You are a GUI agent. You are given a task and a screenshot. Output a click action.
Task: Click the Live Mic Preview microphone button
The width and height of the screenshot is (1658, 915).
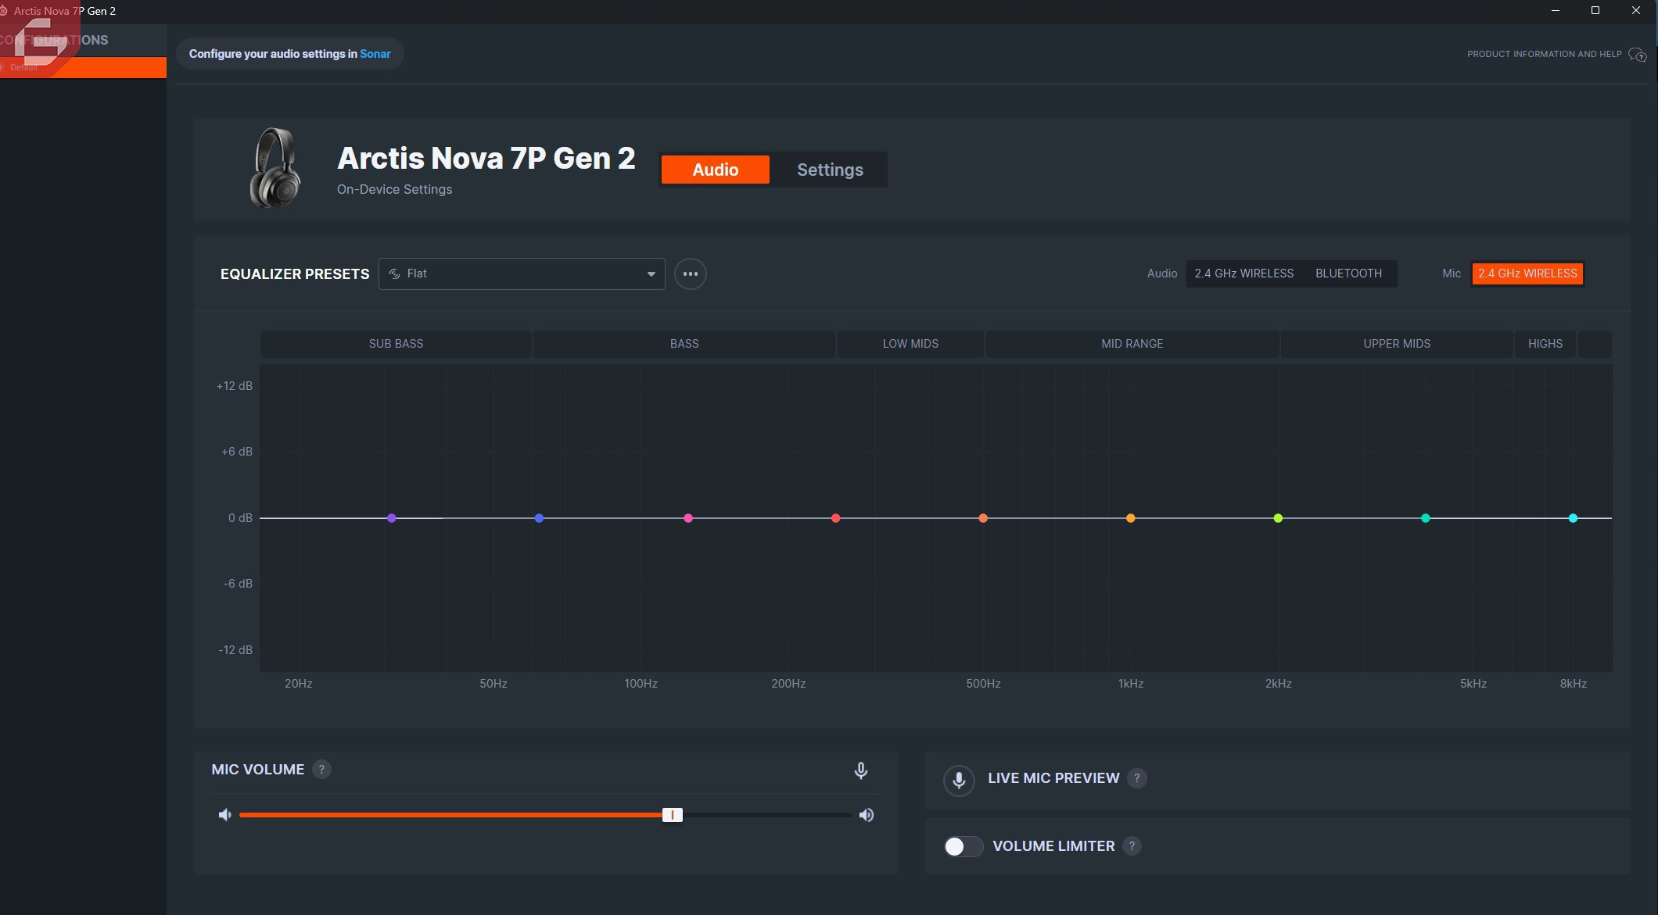coord(959,780)
